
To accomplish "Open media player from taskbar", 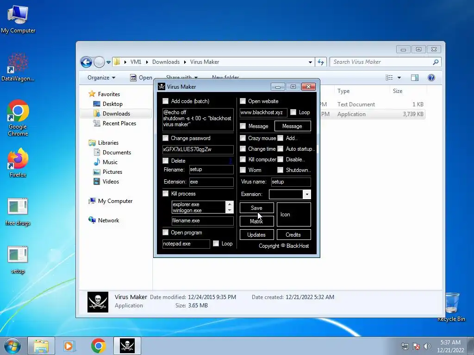I will (x=69, y=346).
